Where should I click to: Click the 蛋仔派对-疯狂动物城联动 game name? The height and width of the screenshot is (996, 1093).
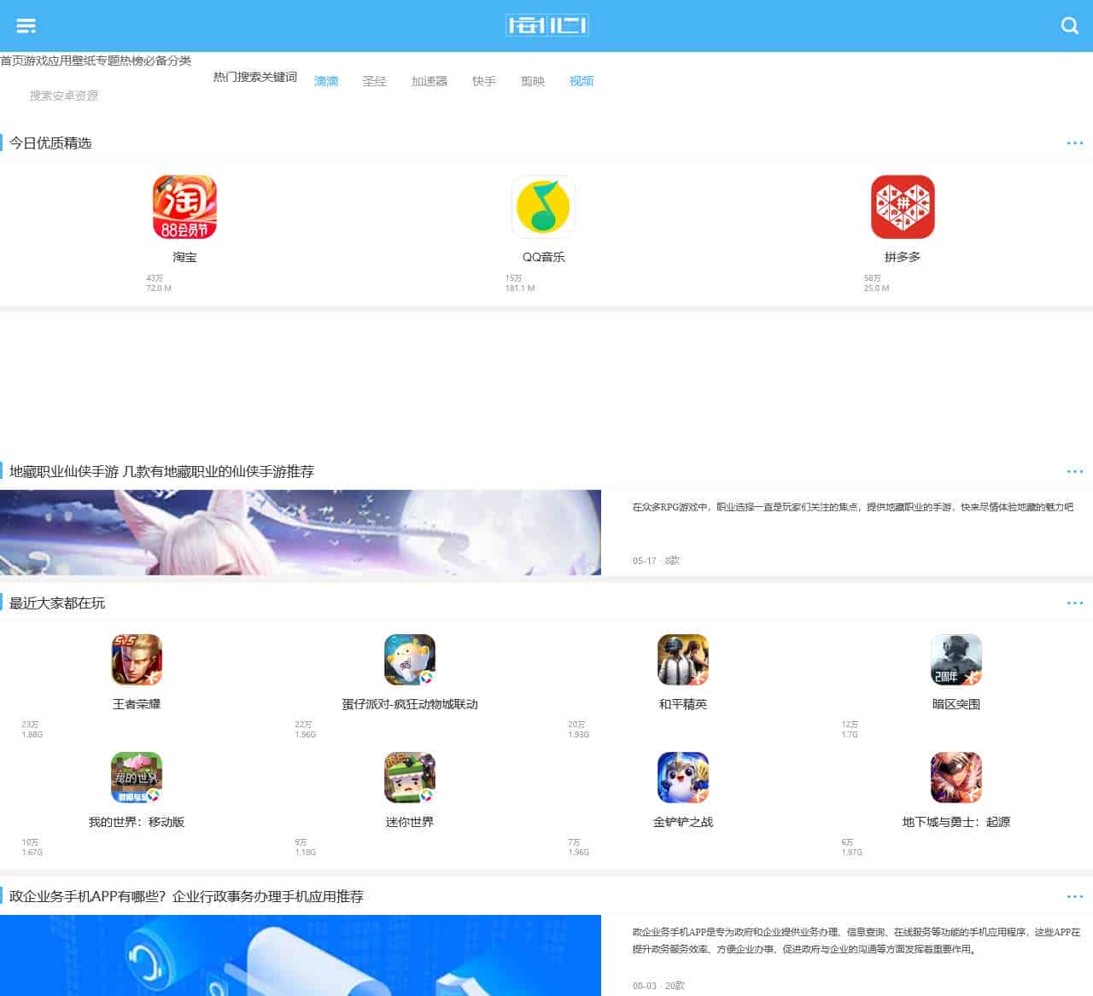point(410,704)
